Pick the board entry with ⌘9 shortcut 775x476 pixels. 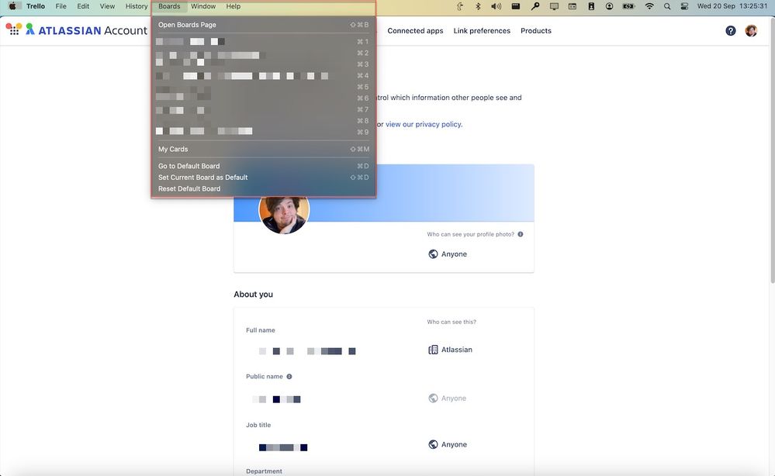[x=264, y=132]
